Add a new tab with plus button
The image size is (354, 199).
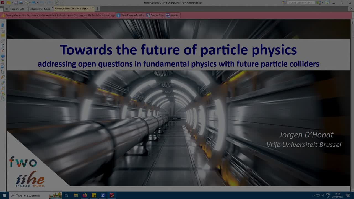pyautogui.click(x=97, y=9)
